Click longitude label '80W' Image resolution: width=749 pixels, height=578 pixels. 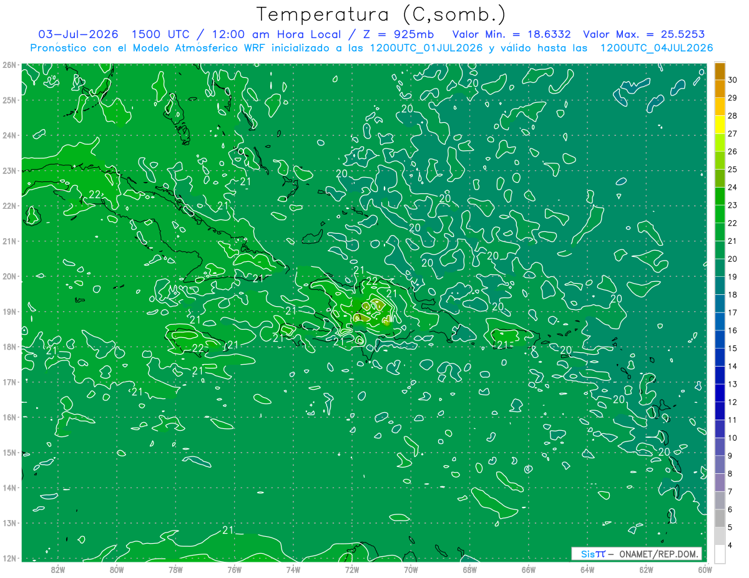click(x=117, y=569)
